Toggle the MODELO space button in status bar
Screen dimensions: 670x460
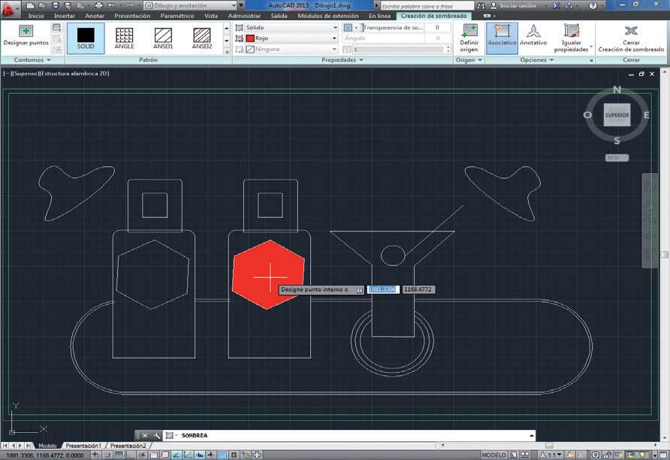(494, 455)
